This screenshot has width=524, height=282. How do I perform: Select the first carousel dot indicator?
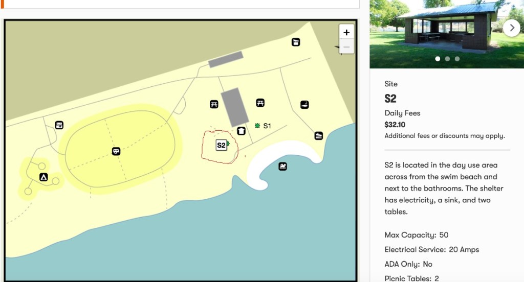click(x=438, y=59)
